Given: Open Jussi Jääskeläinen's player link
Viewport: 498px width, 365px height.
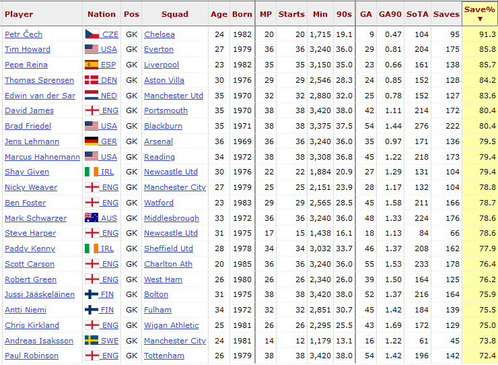Looking at the screenshot, I should point(40,294).
